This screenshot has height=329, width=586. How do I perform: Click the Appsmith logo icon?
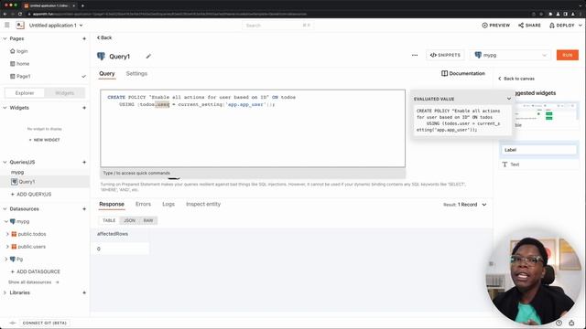pyautogui.click(x=20, y=25)
